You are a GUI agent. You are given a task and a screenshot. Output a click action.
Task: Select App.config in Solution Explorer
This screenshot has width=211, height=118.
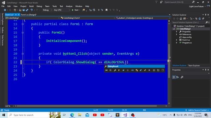pyautogui.click(x=187, y=37)
